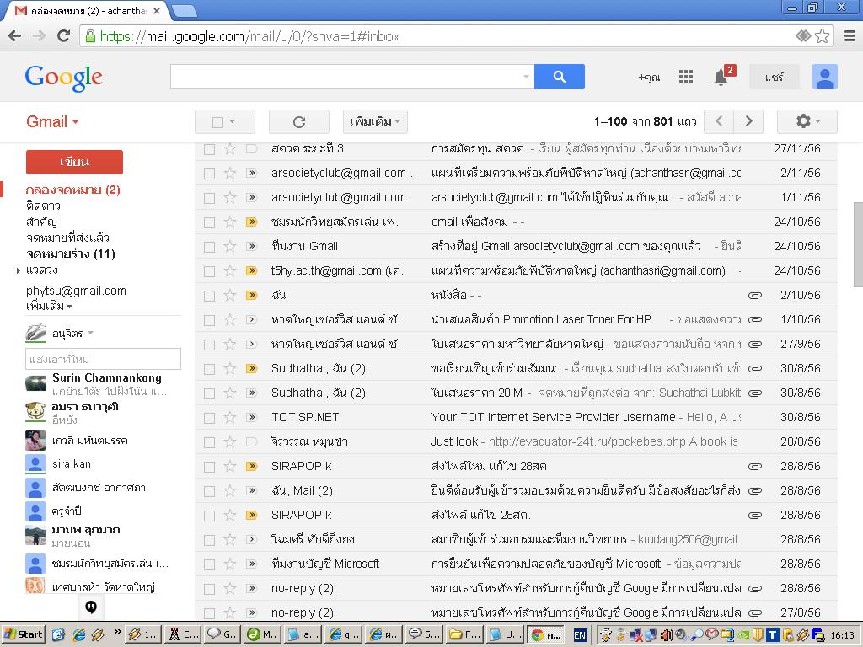Star the 'Just look' email

[x=230, y=441]
